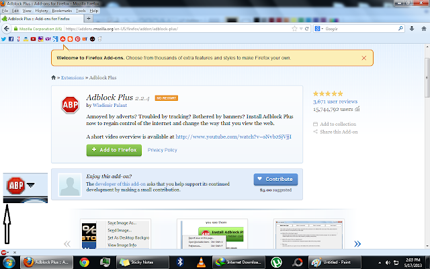View statistics icon next to users count
Screen dimensions: 430x269
357,109
